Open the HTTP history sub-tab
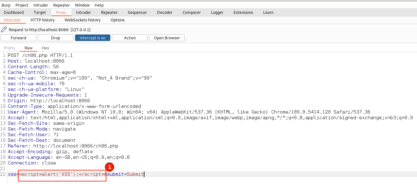This screenshot has height=184, width=417. tap(42, 20)
